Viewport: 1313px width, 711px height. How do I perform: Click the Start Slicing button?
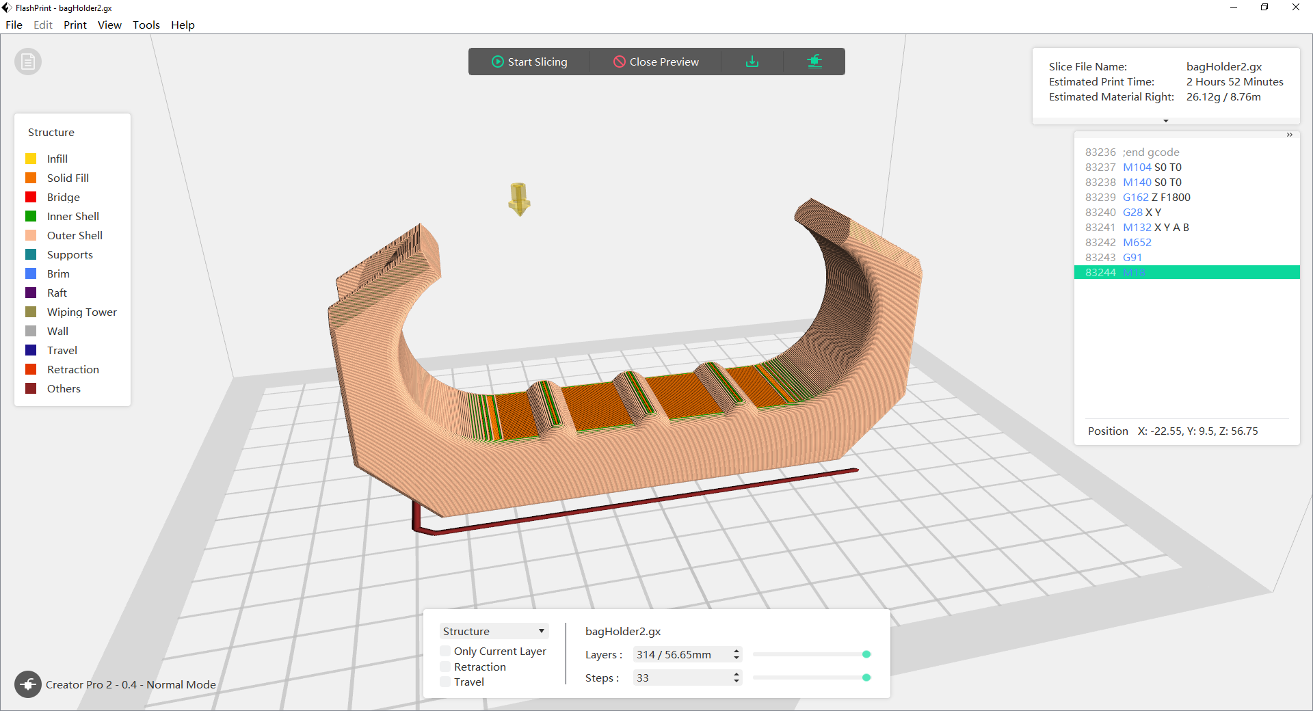529,62
